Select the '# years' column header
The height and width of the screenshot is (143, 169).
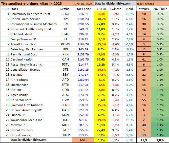coord(144,9)
